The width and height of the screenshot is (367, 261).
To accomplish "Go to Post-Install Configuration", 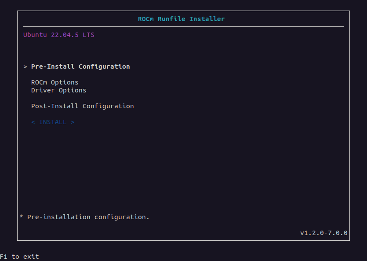I will click(82, 106).
